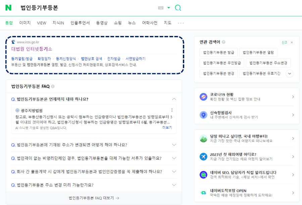Screen dimensions: 302x205
Task: Open 2023년 첫 해외여행 chevron arrow
Action: [293, 157]
